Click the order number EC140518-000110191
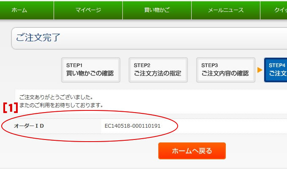This screenshot has height=169, width=287. 133,126
